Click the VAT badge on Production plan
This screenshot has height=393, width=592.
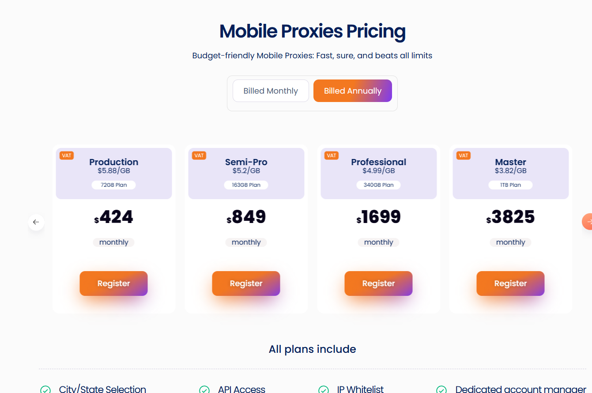(x=67, y=155)
